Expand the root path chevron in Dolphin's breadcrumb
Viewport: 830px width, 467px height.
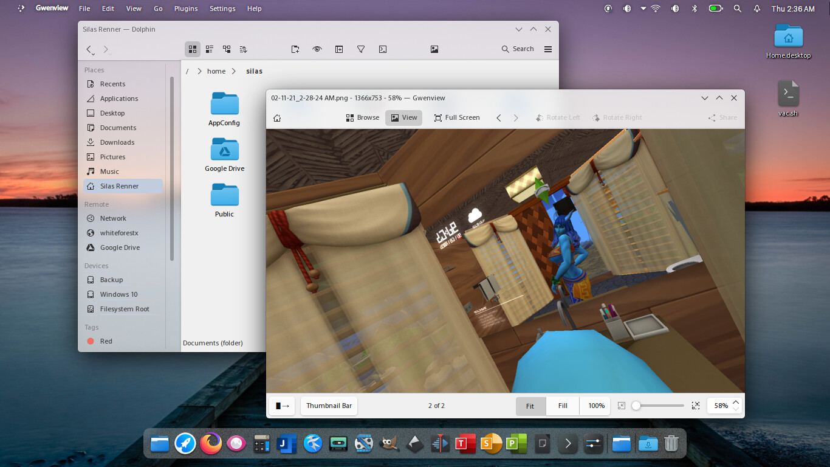tap(198, 71)
